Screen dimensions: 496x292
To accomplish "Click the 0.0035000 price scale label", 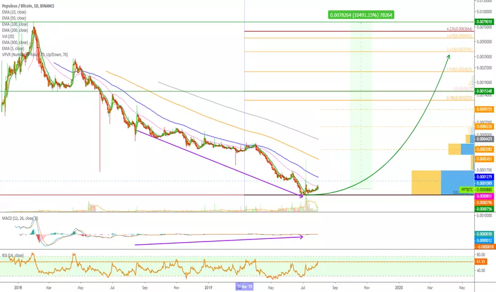I will tap(484, 57).
